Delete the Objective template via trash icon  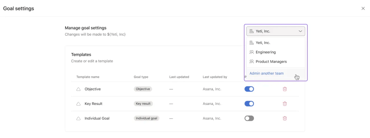click(285, 89)
